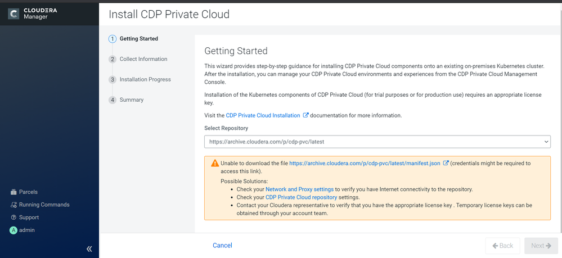Click the Back button

coord(502,246)
